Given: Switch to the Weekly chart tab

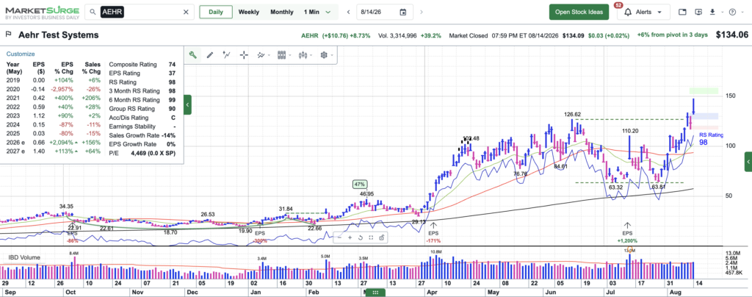Looking at the screenshot, I should pos(248,12).
